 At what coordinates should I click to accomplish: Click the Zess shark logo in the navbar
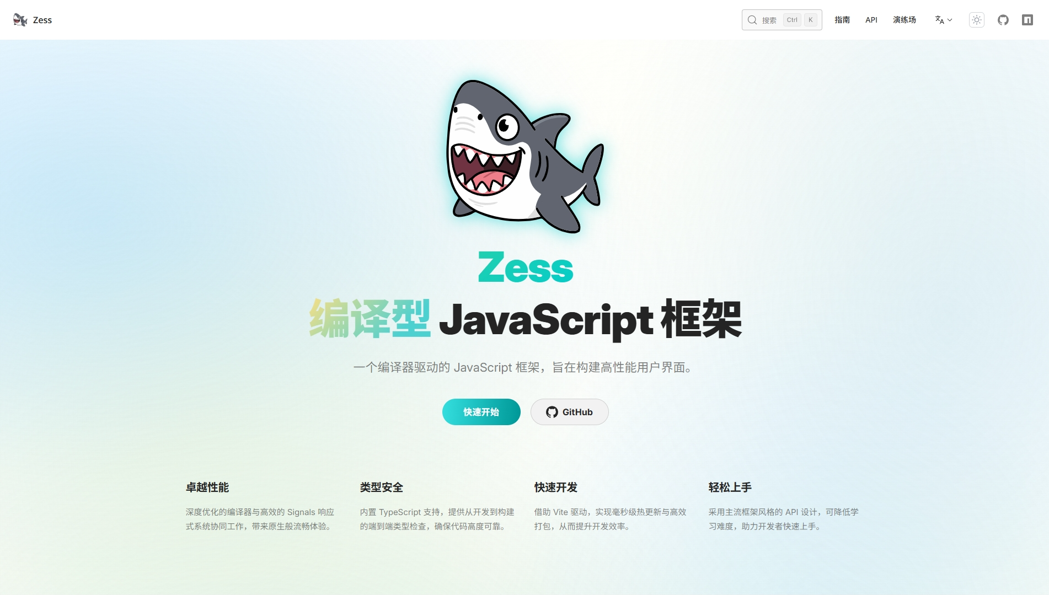pos(20,20)
